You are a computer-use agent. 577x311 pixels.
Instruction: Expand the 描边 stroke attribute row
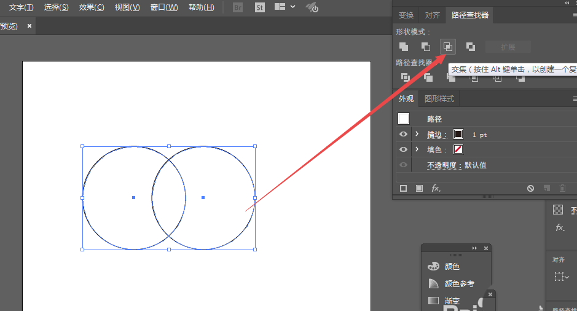[x=417, y=134]
